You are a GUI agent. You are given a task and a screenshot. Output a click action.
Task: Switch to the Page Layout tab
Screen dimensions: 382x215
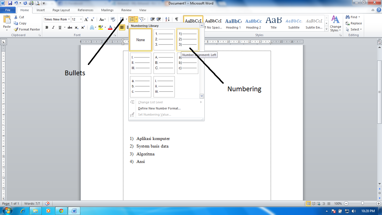pyautogui.click(x=61, y=10)
